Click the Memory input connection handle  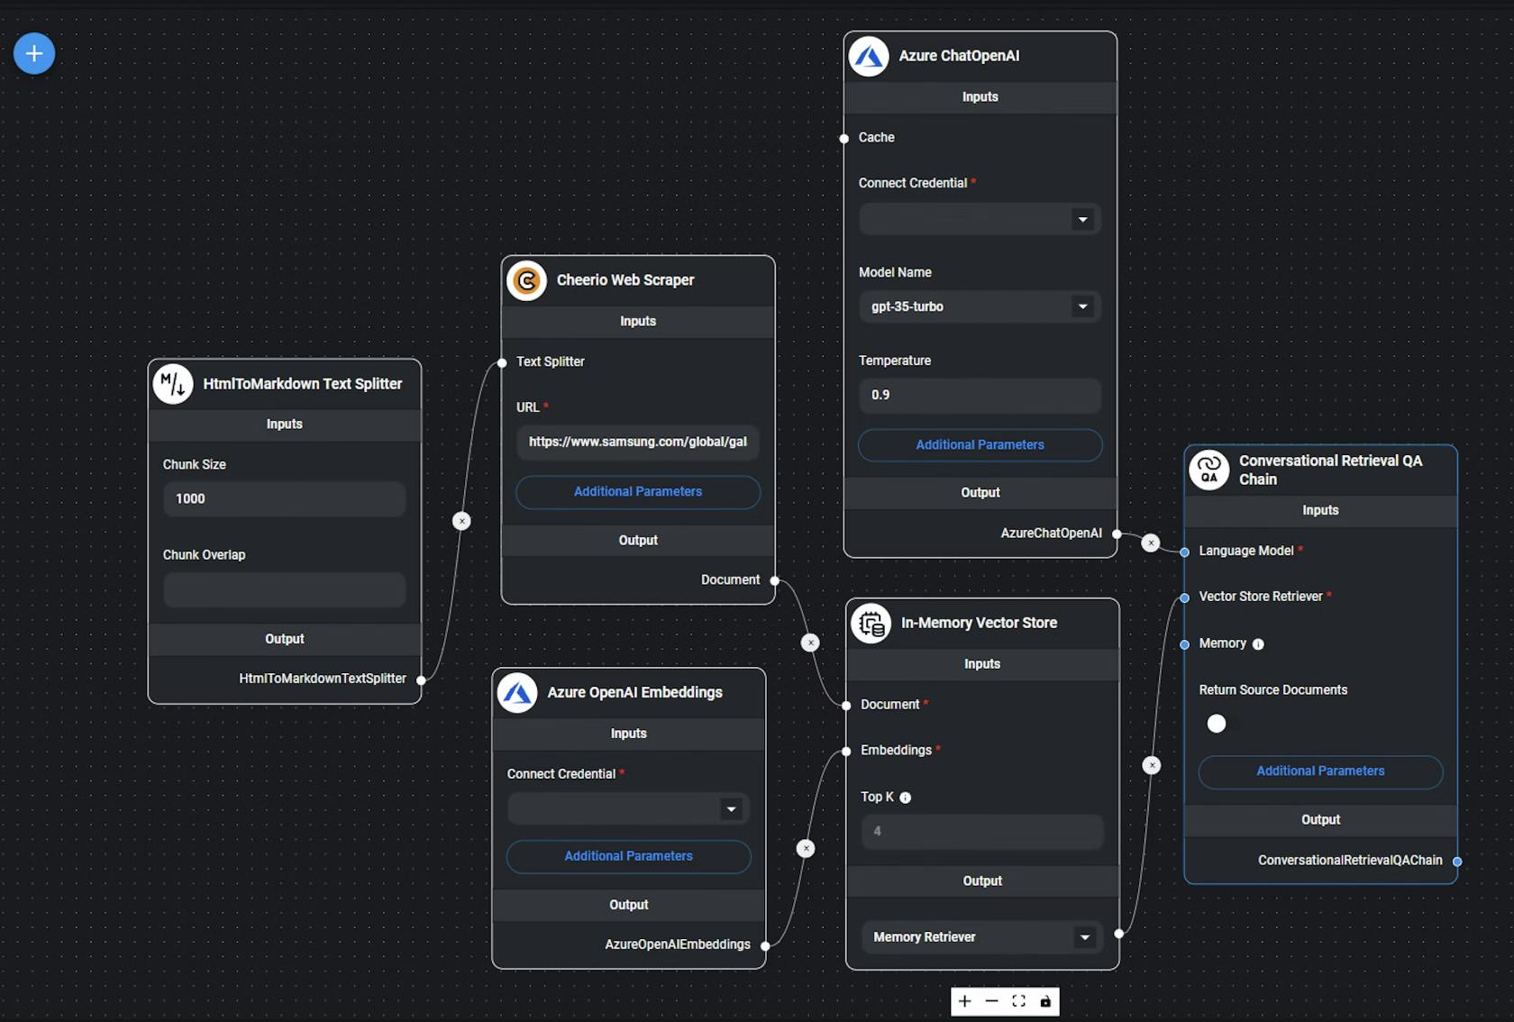click(x=1185, y=644)
